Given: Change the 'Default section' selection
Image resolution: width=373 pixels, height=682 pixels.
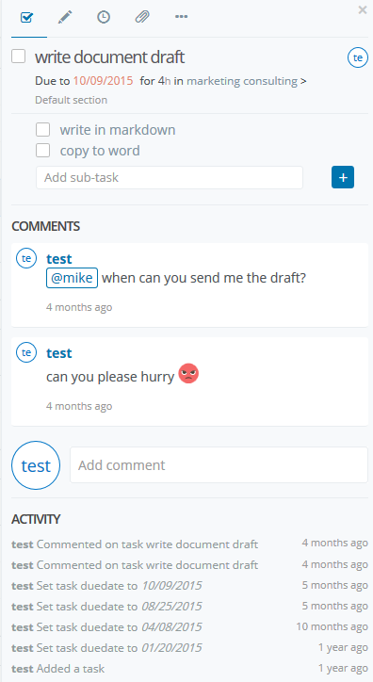Looking at the screenshot, I should 72,100.
